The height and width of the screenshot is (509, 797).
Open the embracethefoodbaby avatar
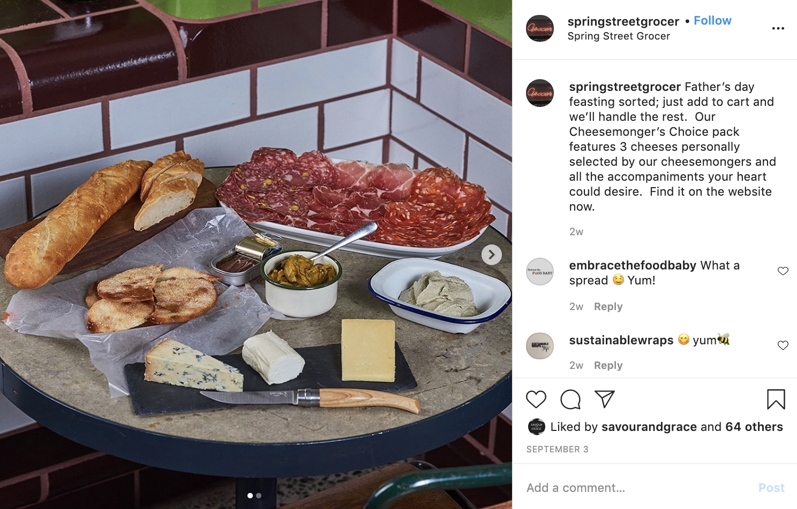pos(540,272)
